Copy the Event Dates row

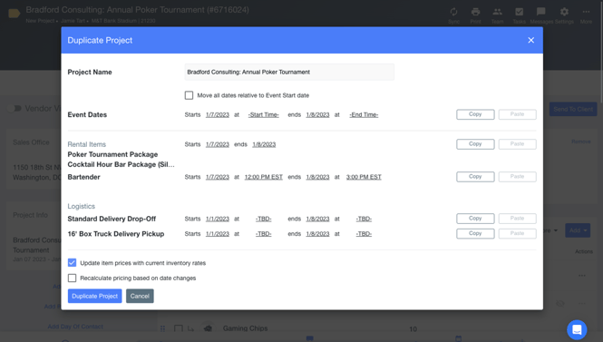click(475, 114)
